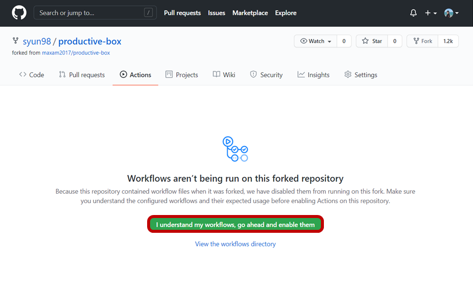This screenshot has width=473, height=302.
Task: Open the notifications bell
Action: (413, 13)
